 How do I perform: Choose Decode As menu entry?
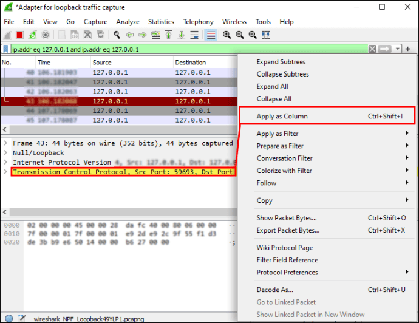tap(327, 290)
